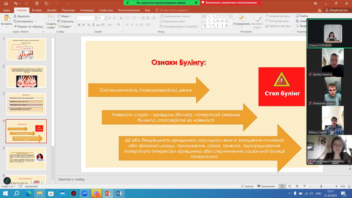352x198 pixels.
Task: Open the Файл menu
Action: (7, 10)
